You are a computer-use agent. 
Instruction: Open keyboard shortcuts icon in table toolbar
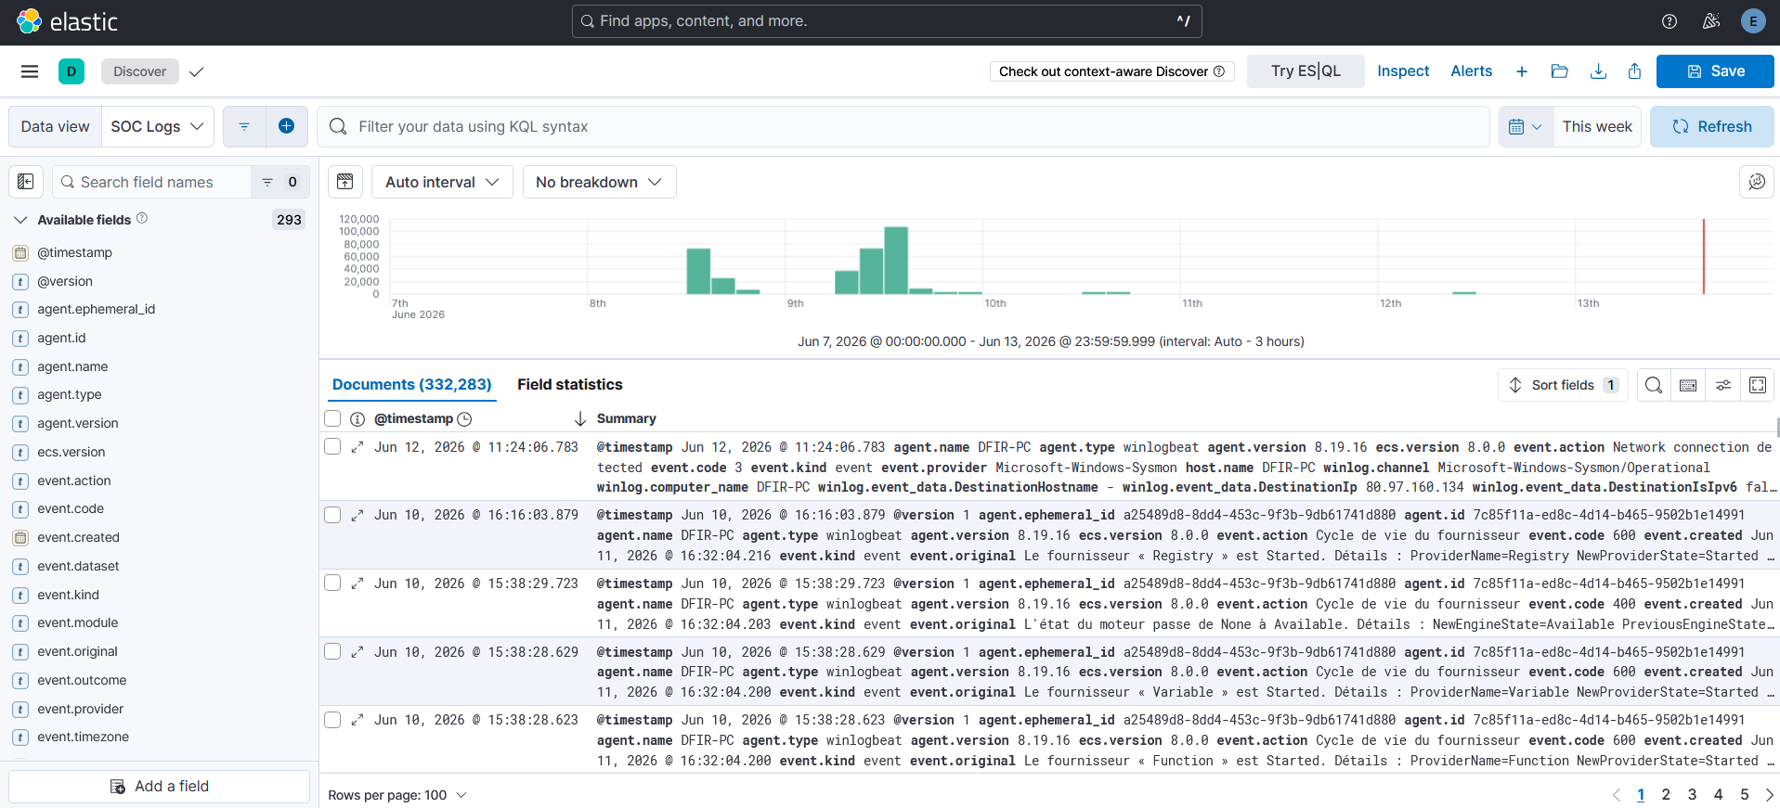click(x=1688, y=385)
